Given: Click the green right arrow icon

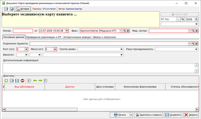Looking at the screenshot, I should [x=40, y=81].
